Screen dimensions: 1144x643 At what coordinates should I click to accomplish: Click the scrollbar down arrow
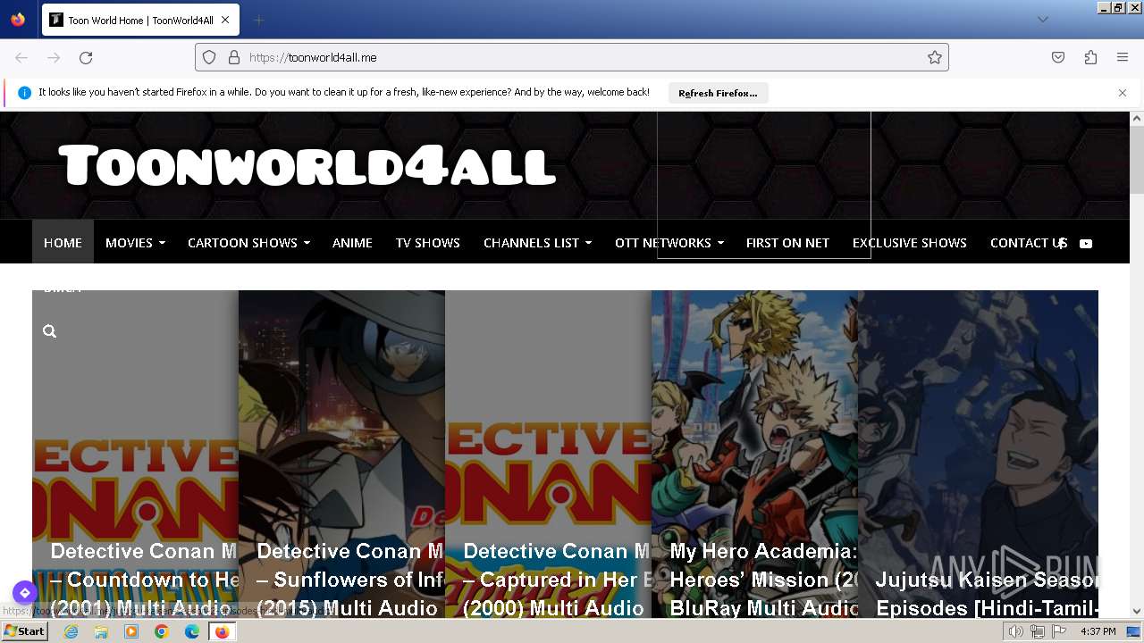(x=1137, y=612)
